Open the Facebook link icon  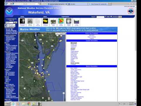10,26
